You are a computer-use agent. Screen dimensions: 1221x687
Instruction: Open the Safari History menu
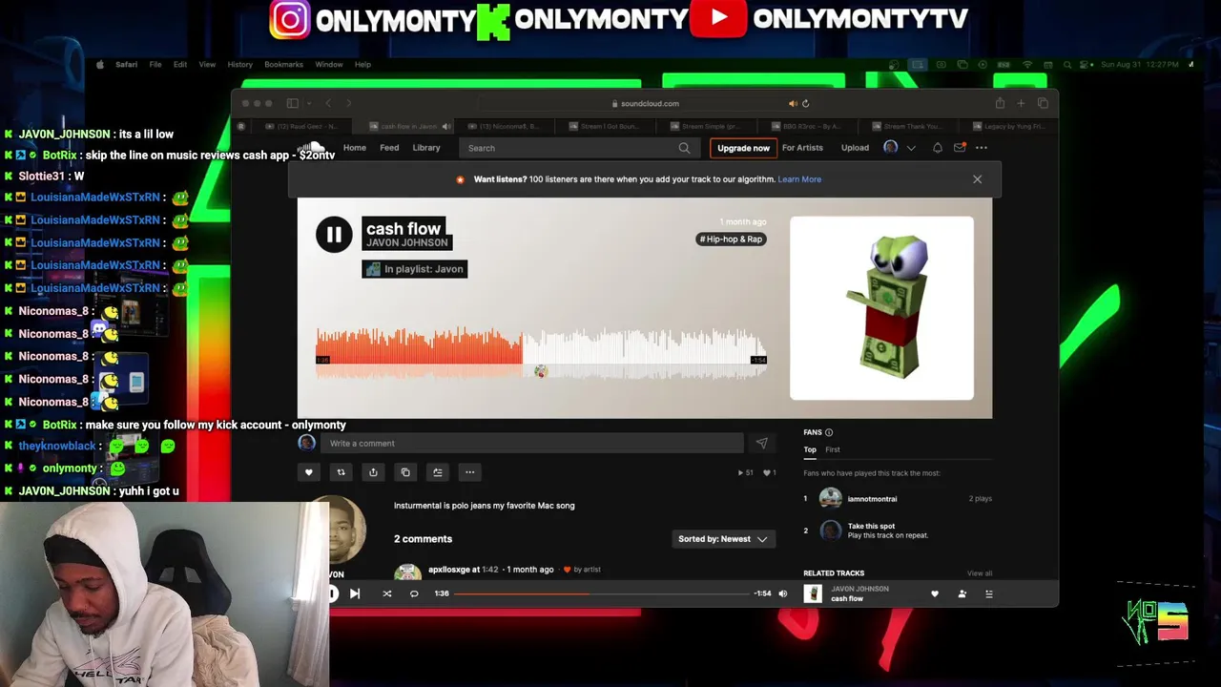[x=239, y=65]
